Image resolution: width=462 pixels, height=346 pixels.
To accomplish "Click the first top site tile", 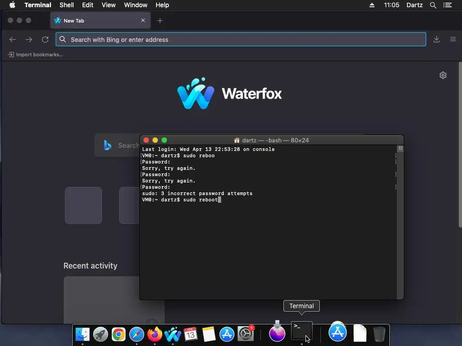I will [x=83, y=205].
